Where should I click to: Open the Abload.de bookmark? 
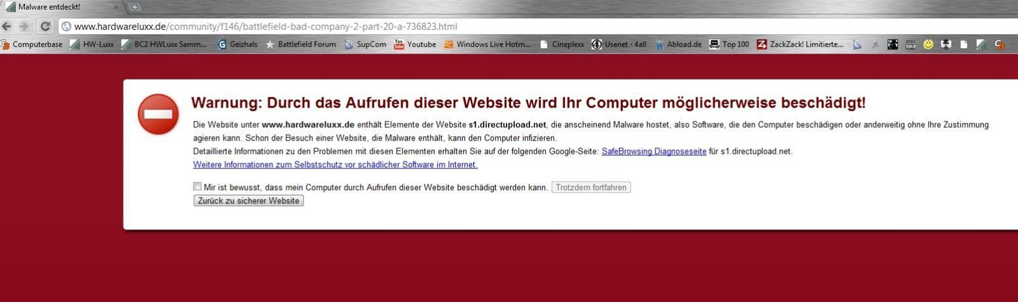coord(678,45)
